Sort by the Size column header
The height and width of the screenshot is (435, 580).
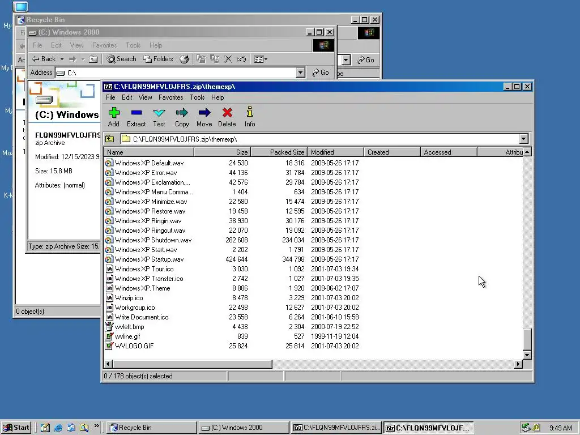coord(223,152)
